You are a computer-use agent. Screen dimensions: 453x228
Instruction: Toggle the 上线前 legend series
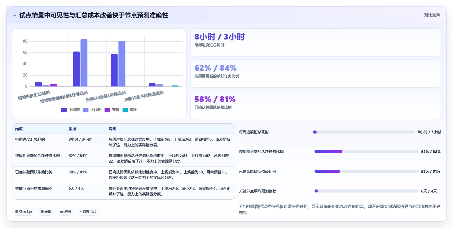70,110
